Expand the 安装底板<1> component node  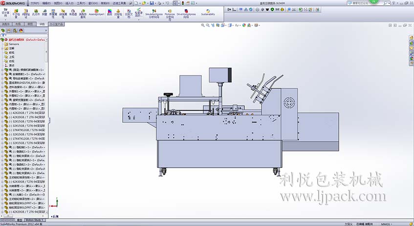tap(2, 74)
